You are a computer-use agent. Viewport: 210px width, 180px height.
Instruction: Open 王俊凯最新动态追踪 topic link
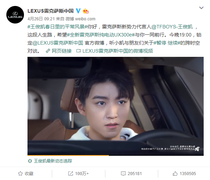(50, 161)
